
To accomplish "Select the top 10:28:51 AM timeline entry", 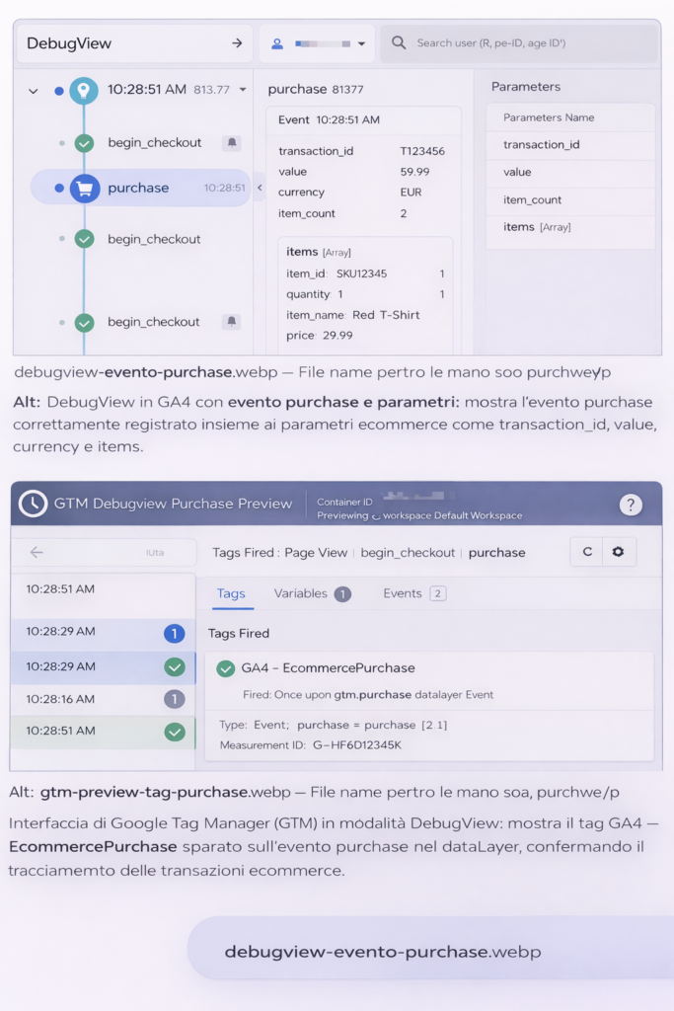I will tap(103, 589).
